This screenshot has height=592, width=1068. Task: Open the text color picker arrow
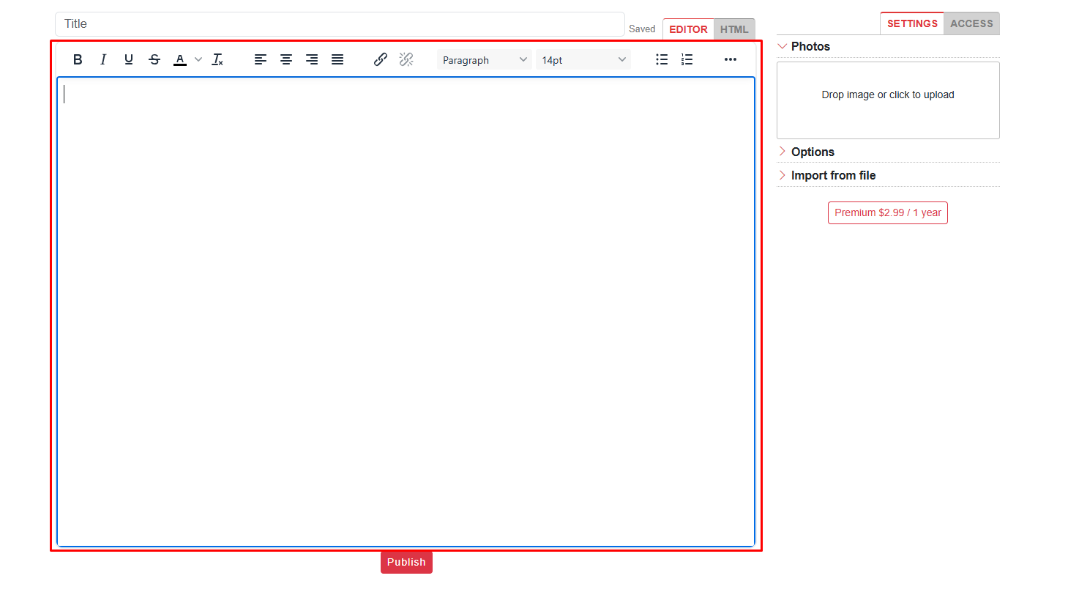[198, 60]
